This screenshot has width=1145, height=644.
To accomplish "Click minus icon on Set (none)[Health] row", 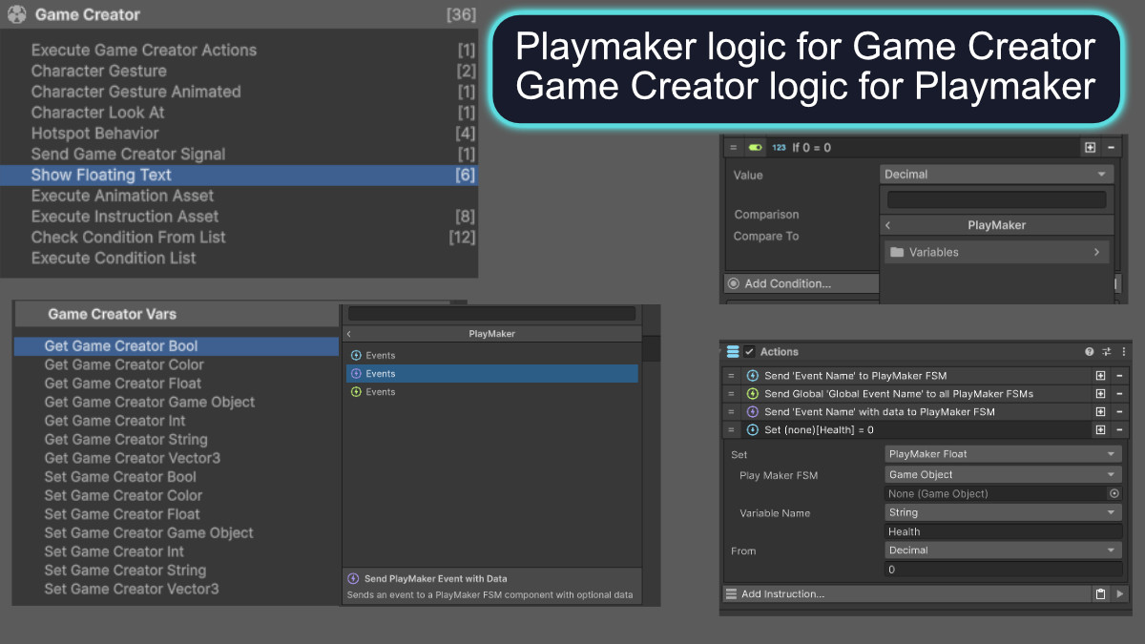I will pyautogui.click(x=1119, y=430).
